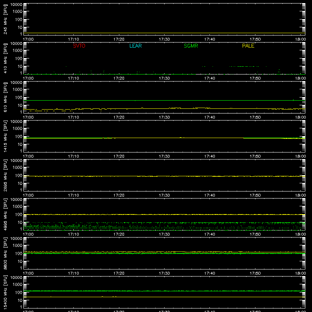The width and height of the screenshot is (312, 312).
Task: Select the 610 MHz [SFU] axis title
Action: (5, 97)
